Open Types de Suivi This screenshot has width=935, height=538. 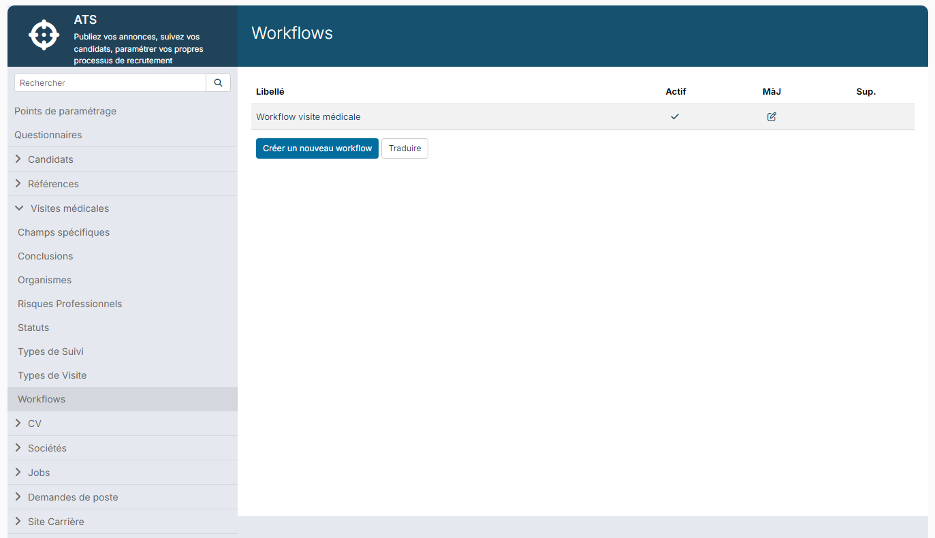tap(50, 351)
